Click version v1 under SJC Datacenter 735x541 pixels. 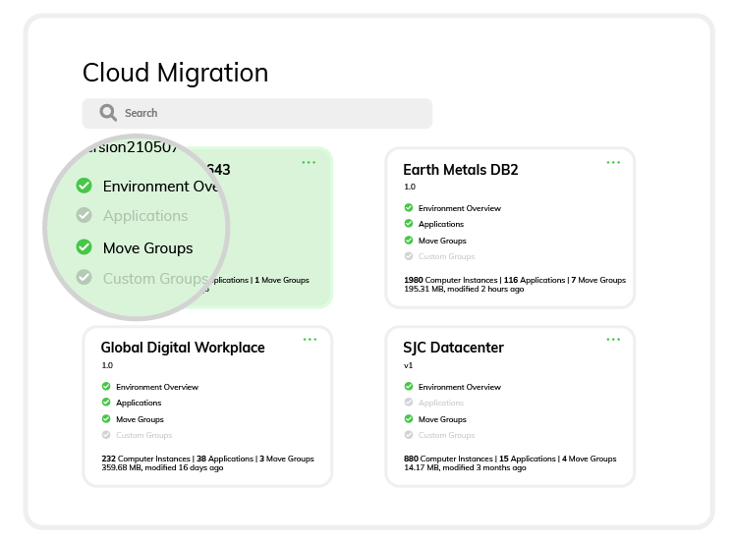coord(409,365)
